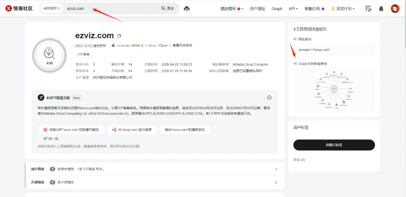Image resolution: width=406 pixels, height=197 pixels.
Task: Remove the 威胁情报 search filter tag
Action: point(59,8)
